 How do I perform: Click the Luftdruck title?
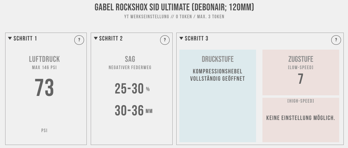click(x=44, y=59)
